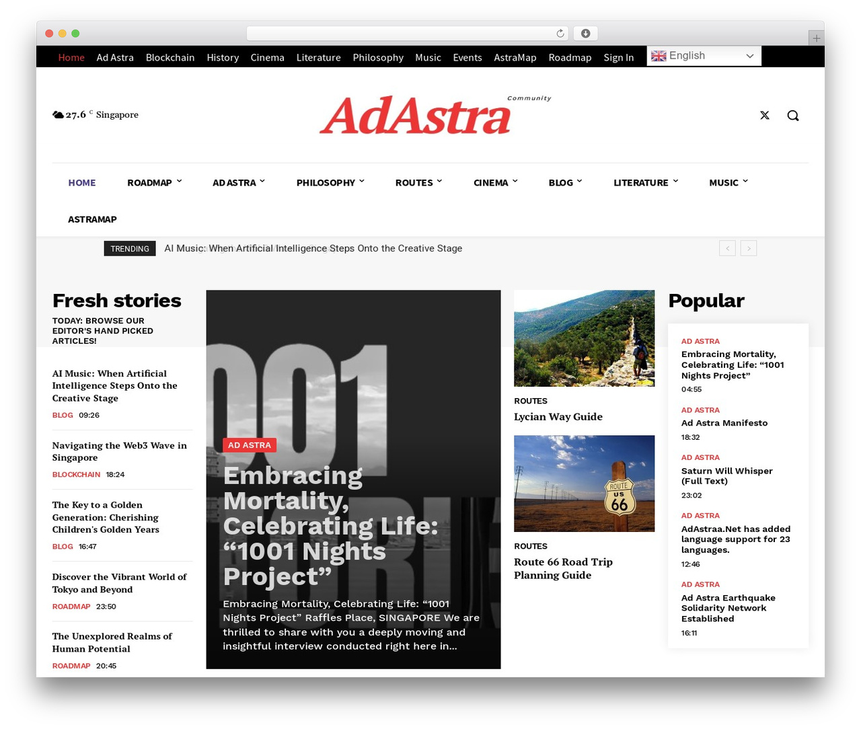Image resolution: width=861 pixels, height=729 pixels.
Task: Open featured Embracing Mortality headline
Action: (x=330, y=526)
